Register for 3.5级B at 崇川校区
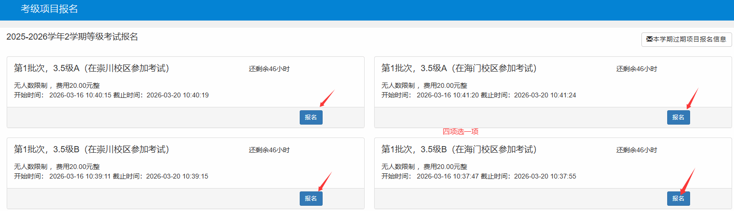734x211 pixels. tap(311, 199)
